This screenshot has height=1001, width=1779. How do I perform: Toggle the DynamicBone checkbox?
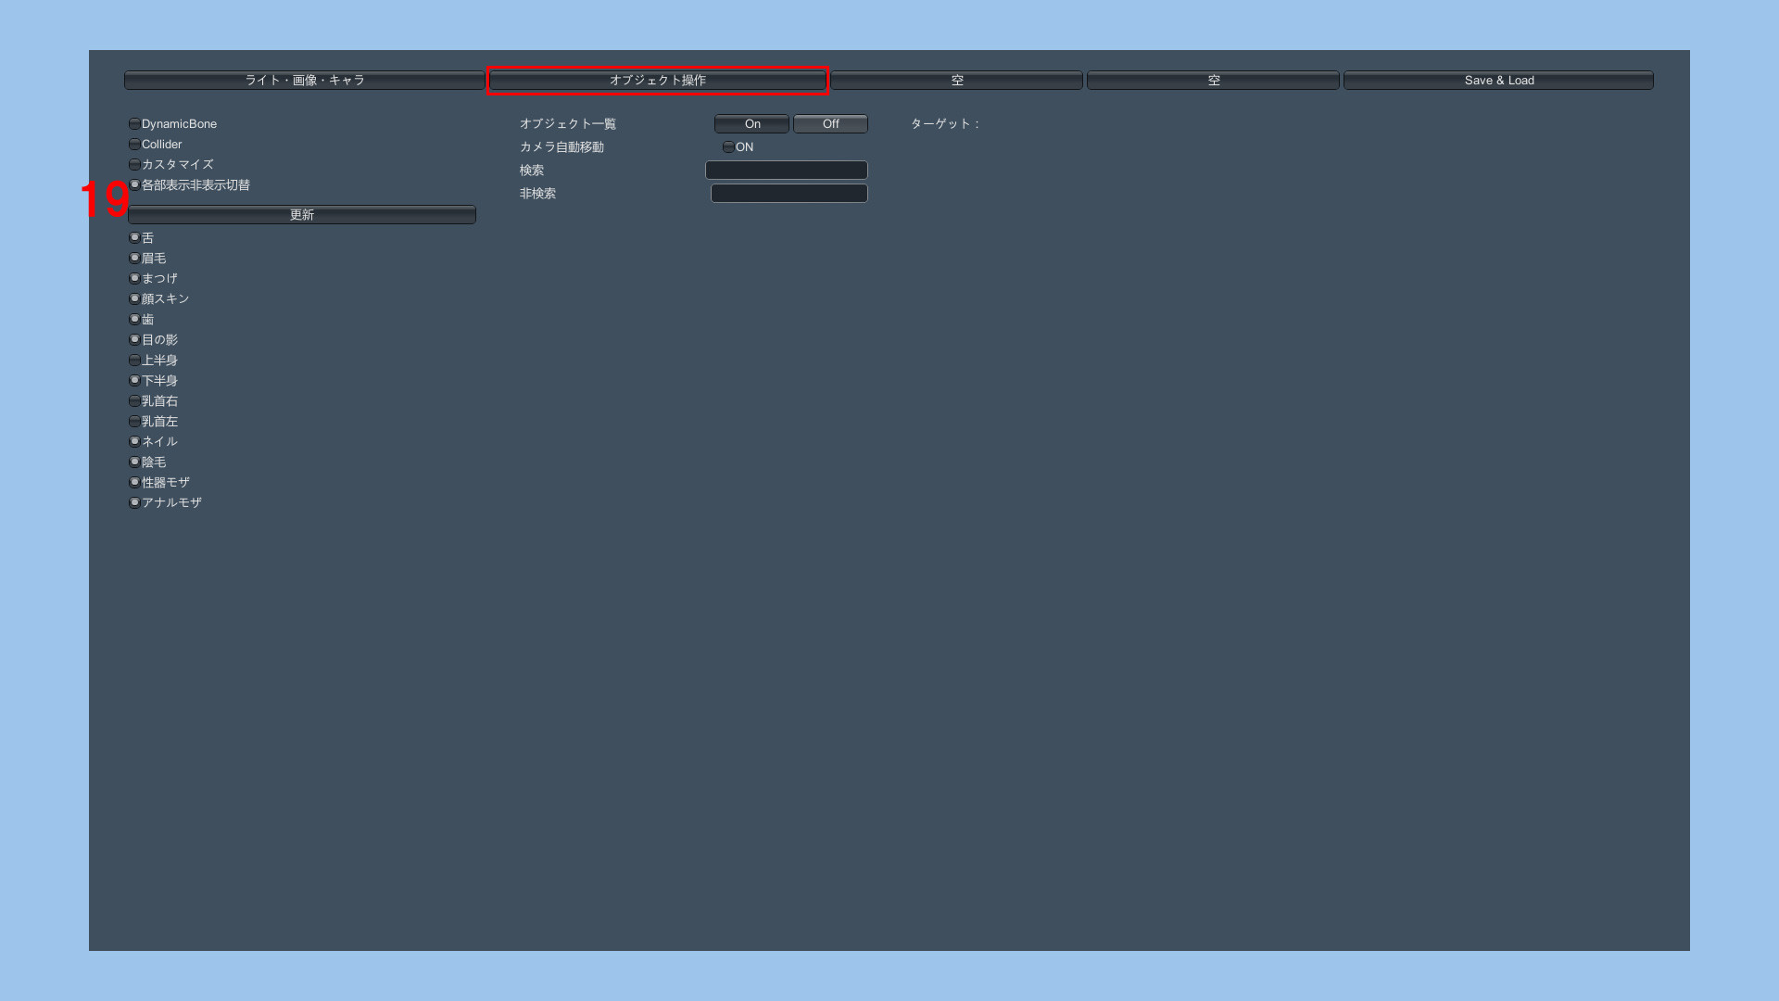tap(135, 123)
